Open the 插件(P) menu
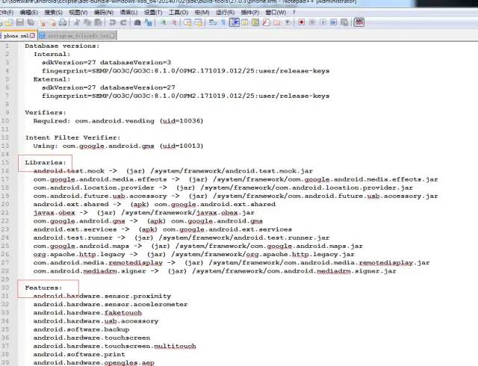 click(250, 13)
